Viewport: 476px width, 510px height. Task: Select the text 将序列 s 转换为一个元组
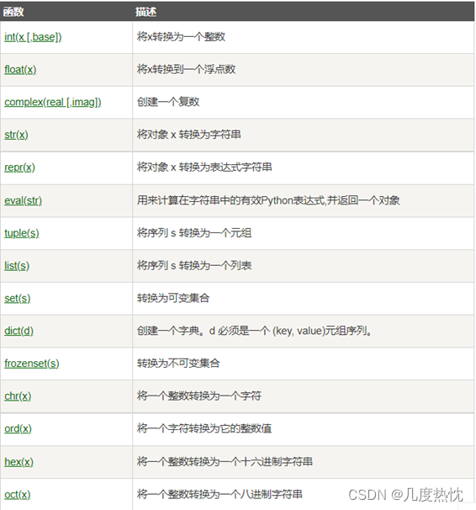[194, 233]
